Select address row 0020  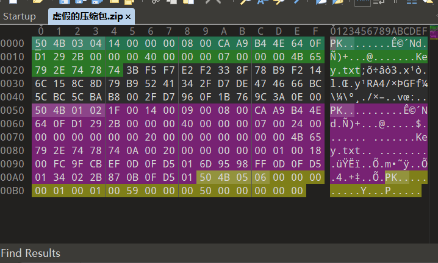pyautogui.click(x=12, y=70)
